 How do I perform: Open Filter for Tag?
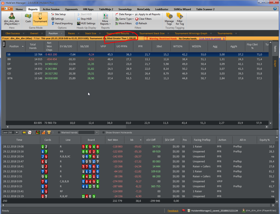180,19
